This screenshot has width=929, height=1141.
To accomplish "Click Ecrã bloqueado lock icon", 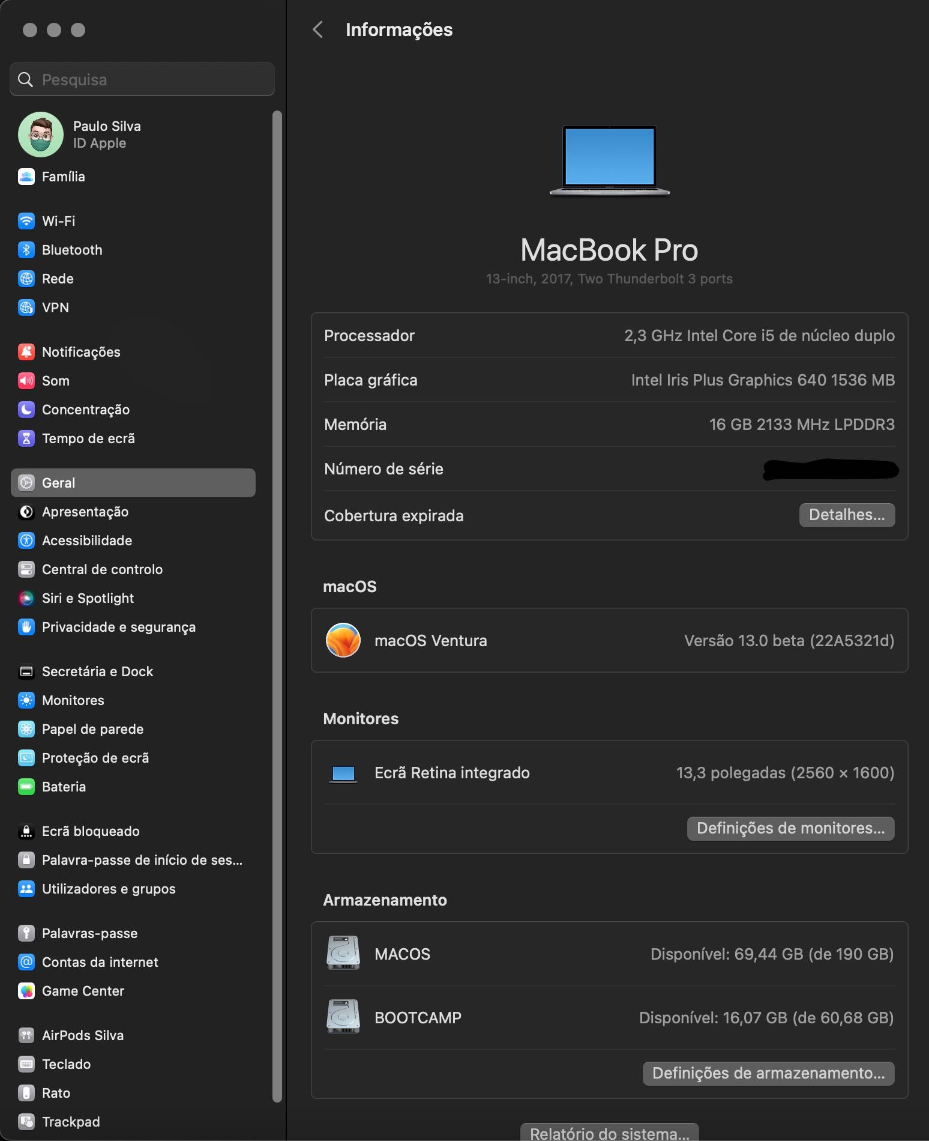I will pyautogui.click(x=26, y=831).
